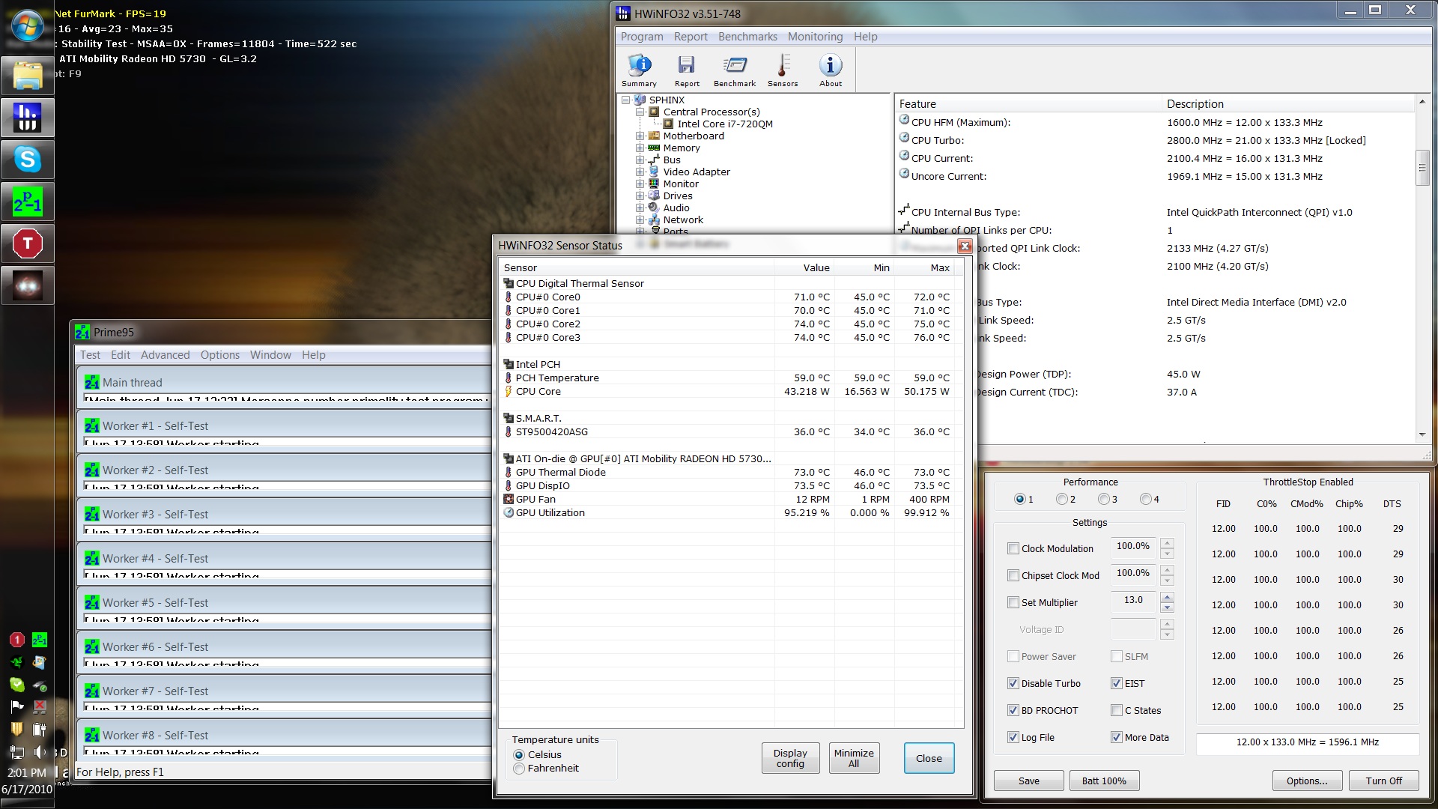Click the Display config button
1438x809 pixels.
[x=790, y=758]
